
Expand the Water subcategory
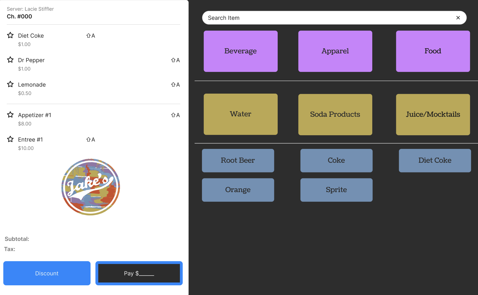(240, 114)
